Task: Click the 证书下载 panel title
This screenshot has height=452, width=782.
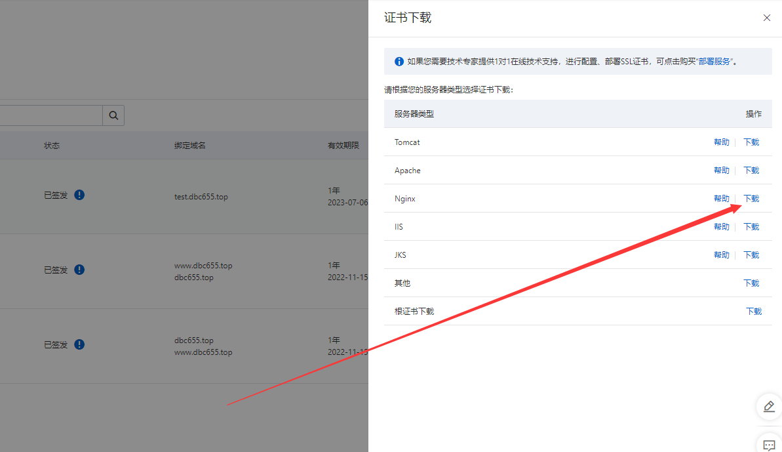Action: coord(408,18)
